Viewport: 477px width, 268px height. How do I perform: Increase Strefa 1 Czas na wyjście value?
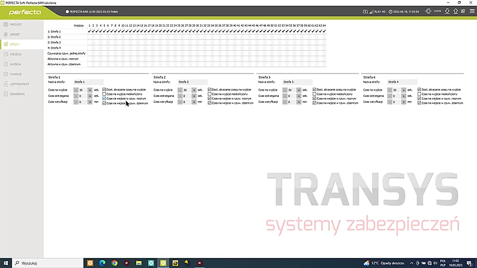[x=90, y=90]
